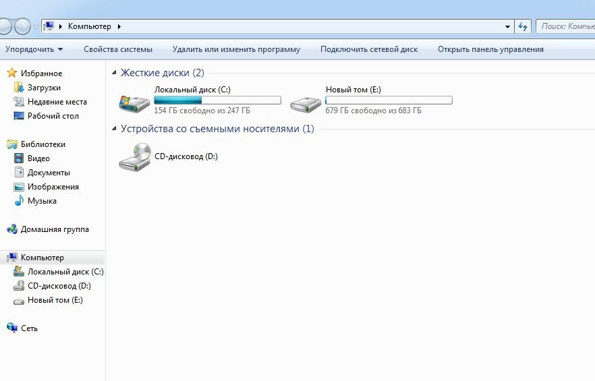Select Рабочий стол label in sidebar
This screenshot has height=381, width=595.
(x=53, y=116)
